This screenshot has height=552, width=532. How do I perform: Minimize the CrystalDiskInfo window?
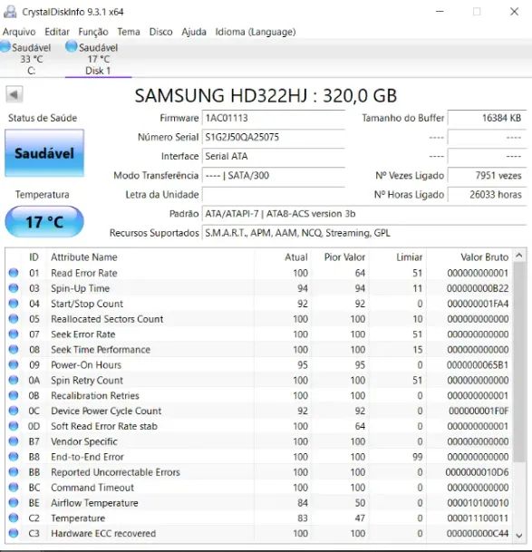pos(440,11)
